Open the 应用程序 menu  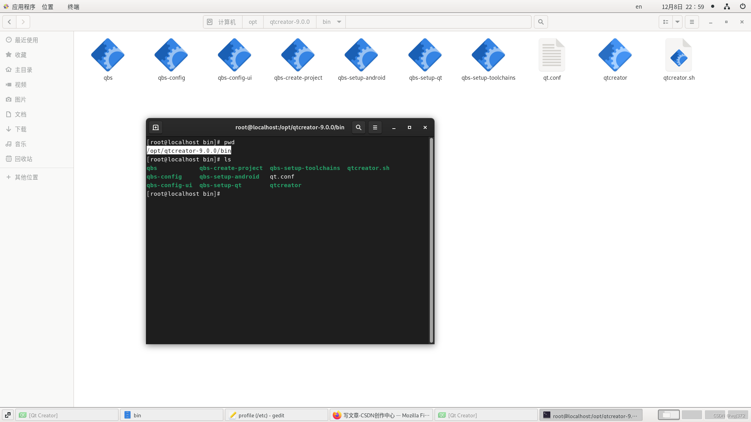click(23, 7)
